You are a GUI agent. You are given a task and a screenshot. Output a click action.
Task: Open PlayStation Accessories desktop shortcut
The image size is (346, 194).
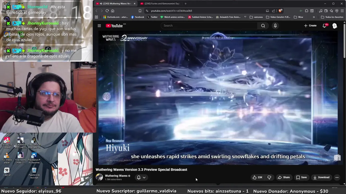click(x=34, y=158)
